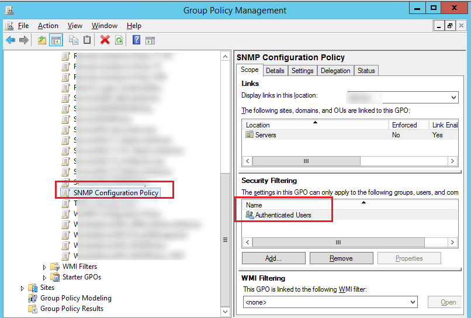Click the Copy icon in toolbar

74,40
